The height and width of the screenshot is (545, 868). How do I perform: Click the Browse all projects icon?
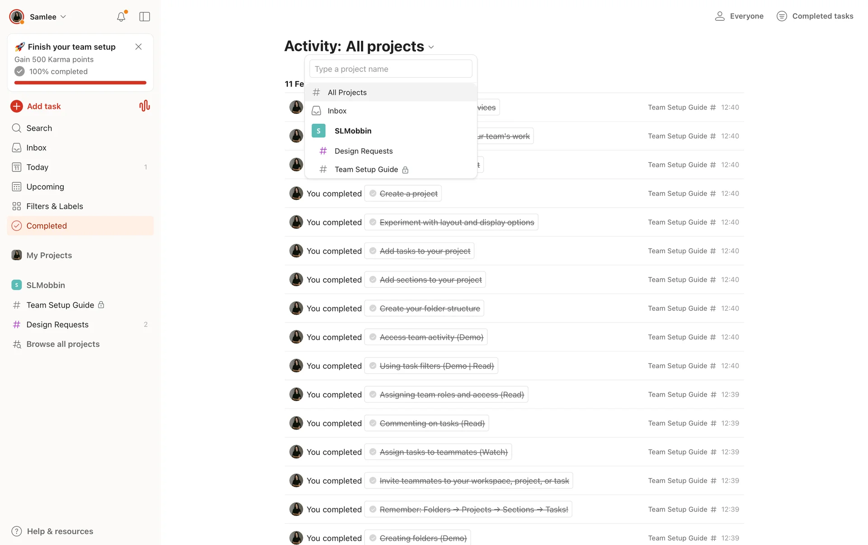pos(17,344)
